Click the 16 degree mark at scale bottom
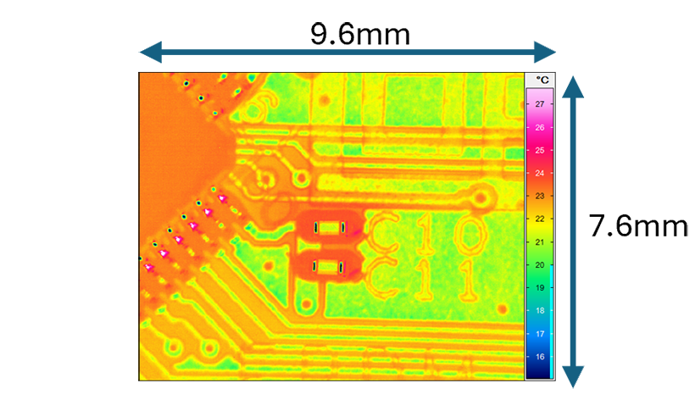Screen dimensions: 695x411 [x=539, y=357]
